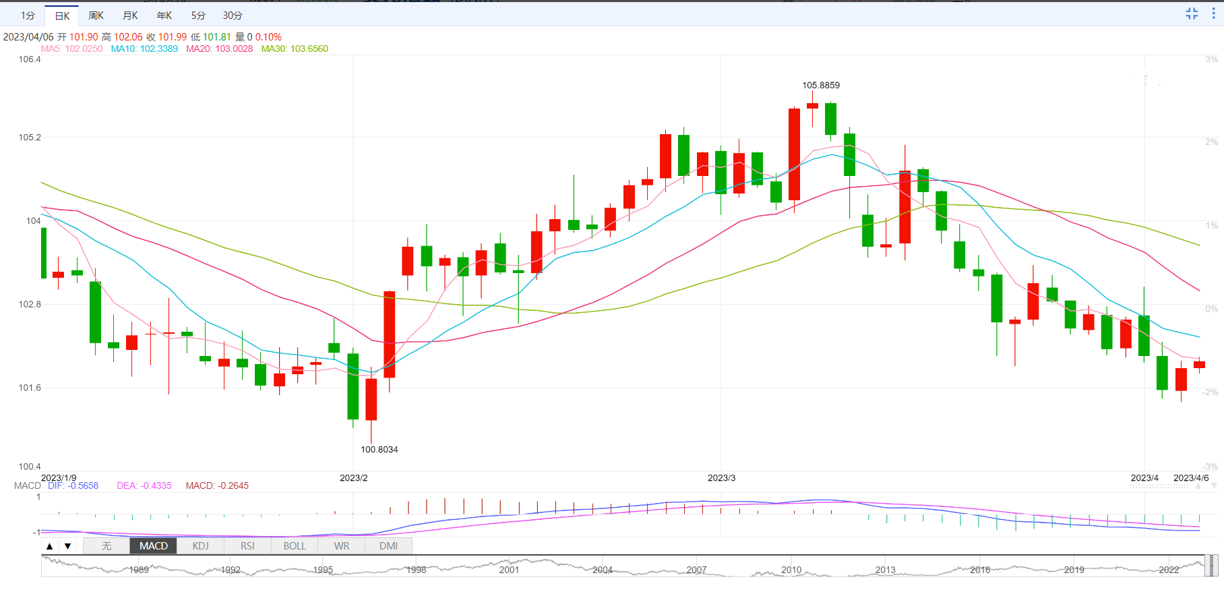Click the MA10: 102.3389 legend label
Viewport: 1224px width, 594px height.
(144, 49)
